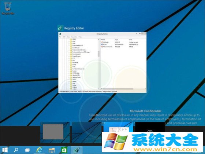This screenshot has height=154, width=205.
Task: Select Registry Editor taskbar icon
Action: tap(77, 150)
